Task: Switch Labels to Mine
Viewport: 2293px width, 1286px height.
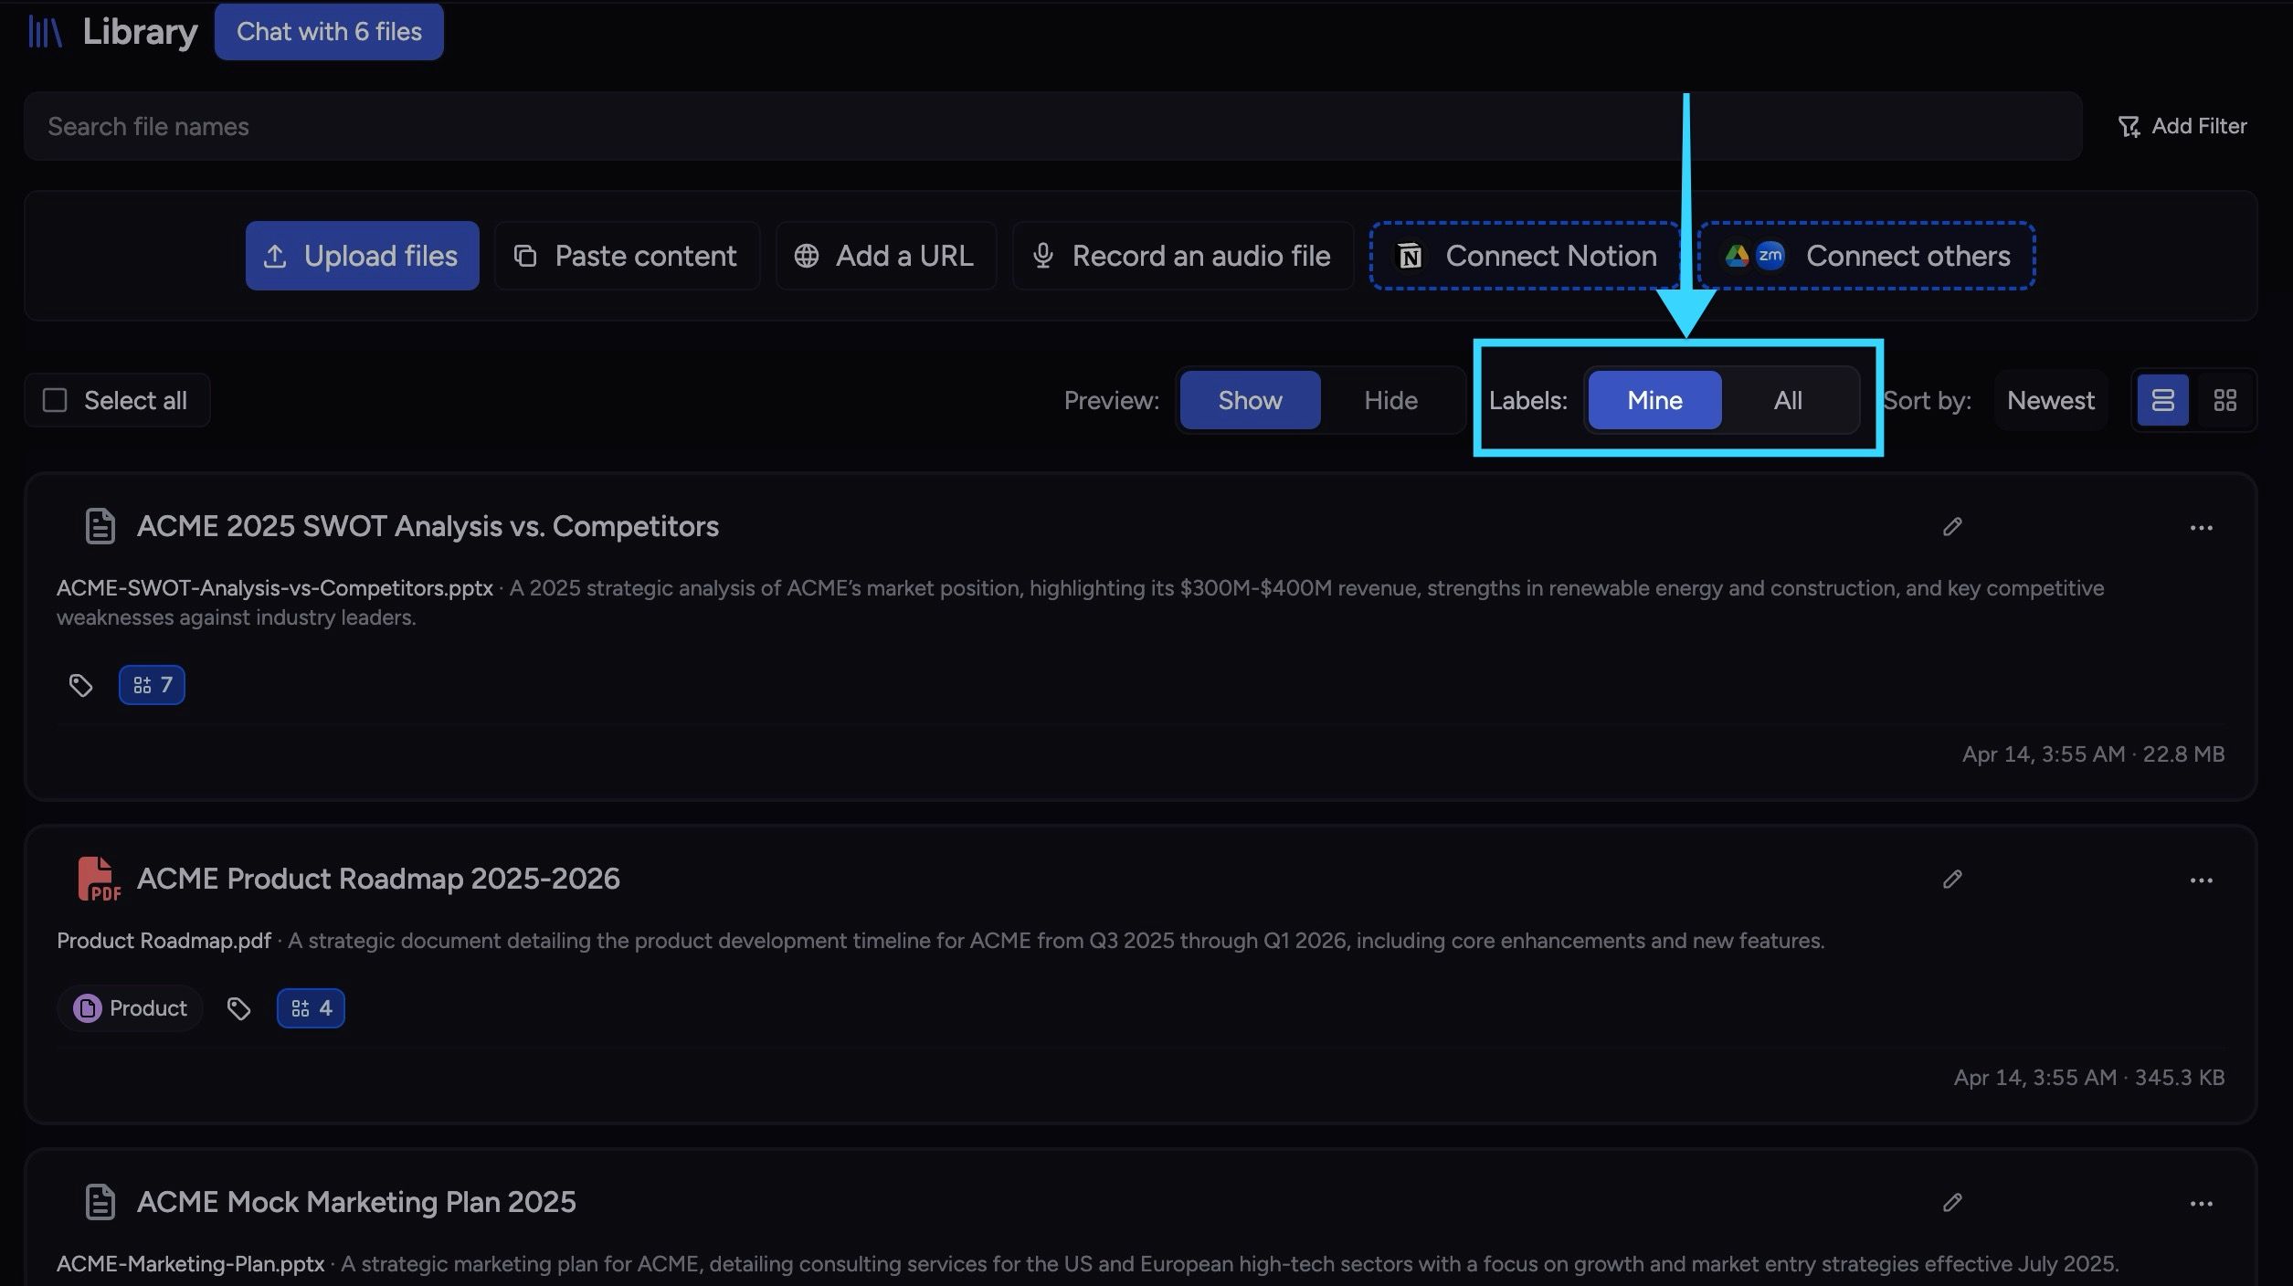Action: point(1654,400)
